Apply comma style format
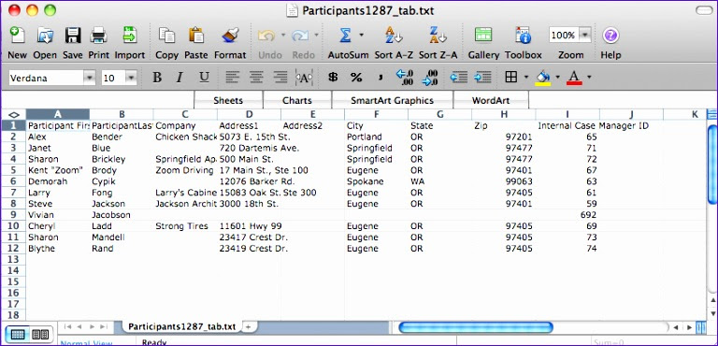 (x=381, y=78)
